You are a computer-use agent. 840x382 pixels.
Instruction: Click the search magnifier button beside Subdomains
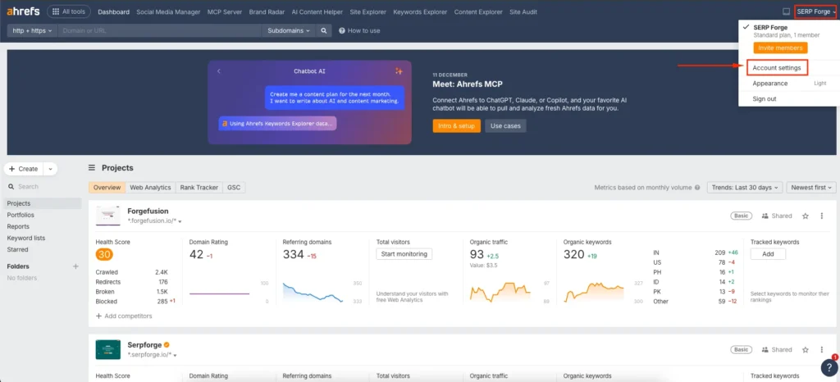[325, 30]
